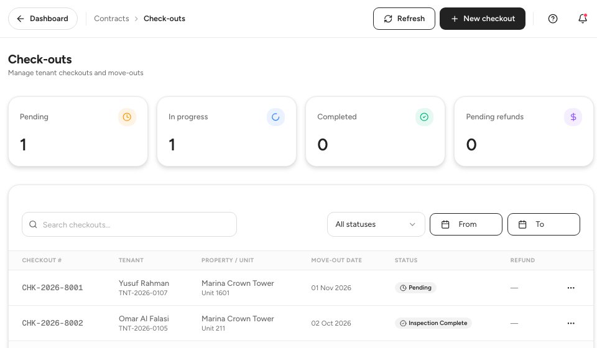Select checkout number CHK-2026-8002
Screen dimensions: 597x348
tap(52, 323)
